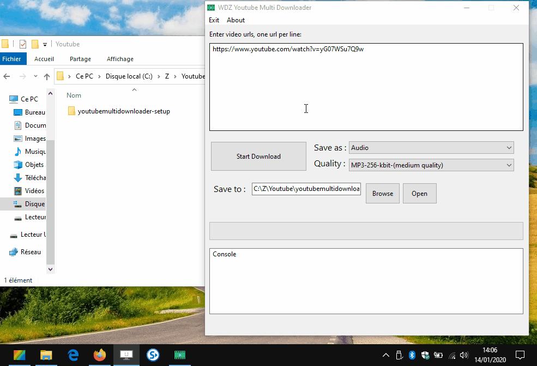This screenshot has height=366, width=537.
Task: Select Réseau in navigation pane
Action: coord(25,252)
